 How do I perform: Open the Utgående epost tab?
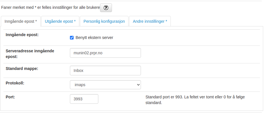pyautogui.click(x=60, y=21)
